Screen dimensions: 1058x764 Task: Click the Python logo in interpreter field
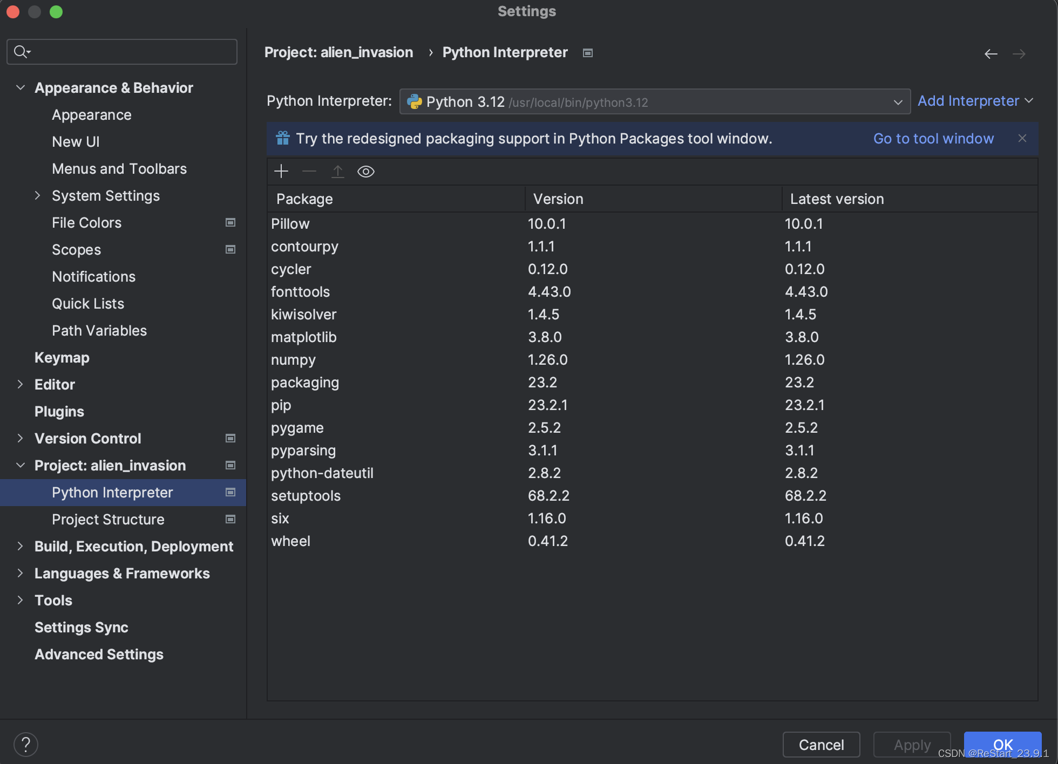(x=414, y=101)
